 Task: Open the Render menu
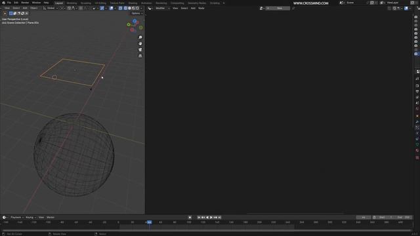point(25,3)
